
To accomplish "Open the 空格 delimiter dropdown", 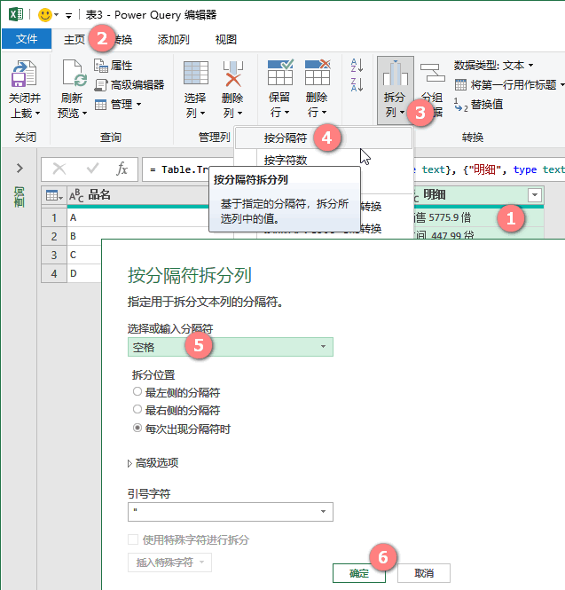I will tap(231, 347).
